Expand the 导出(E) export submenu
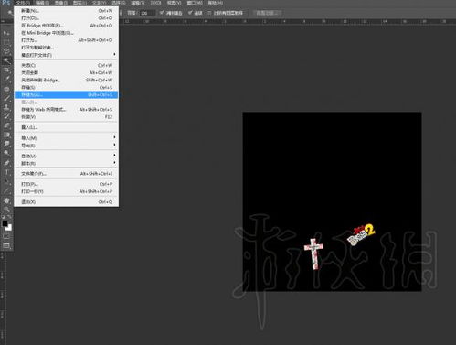The image size is (456, 345). (x=67, y=146)
